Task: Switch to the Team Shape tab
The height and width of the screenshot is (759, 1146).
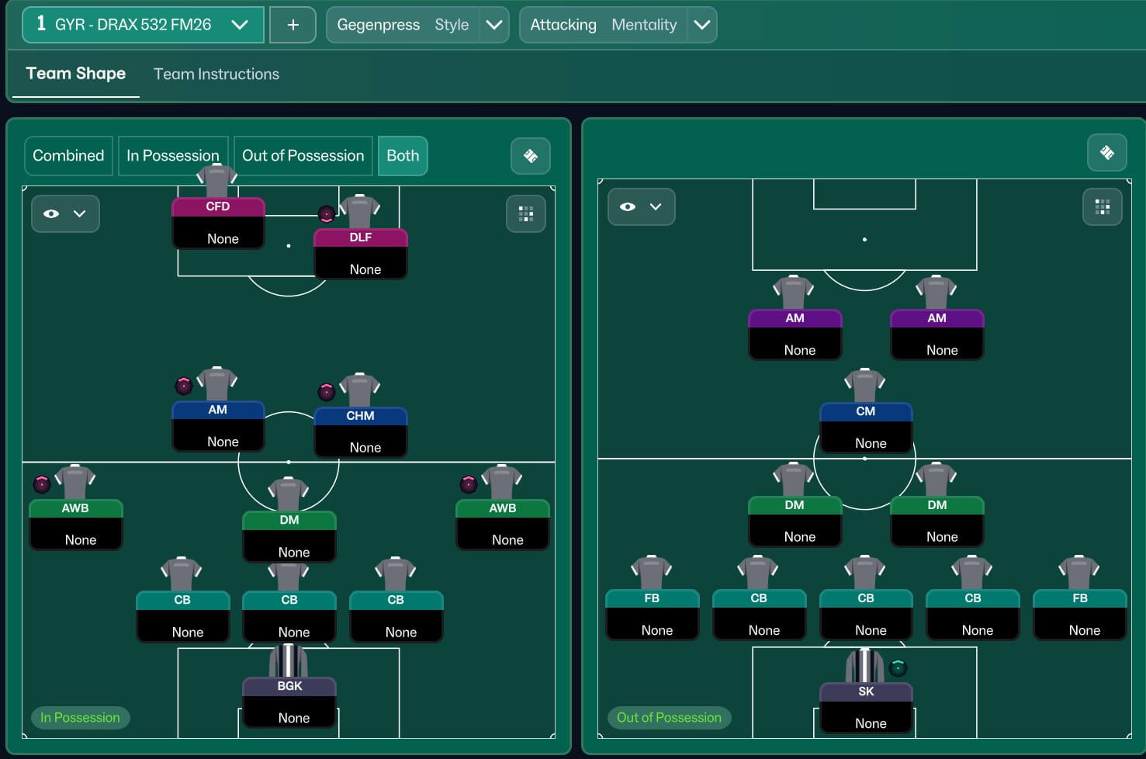Action: pos(76,74)
